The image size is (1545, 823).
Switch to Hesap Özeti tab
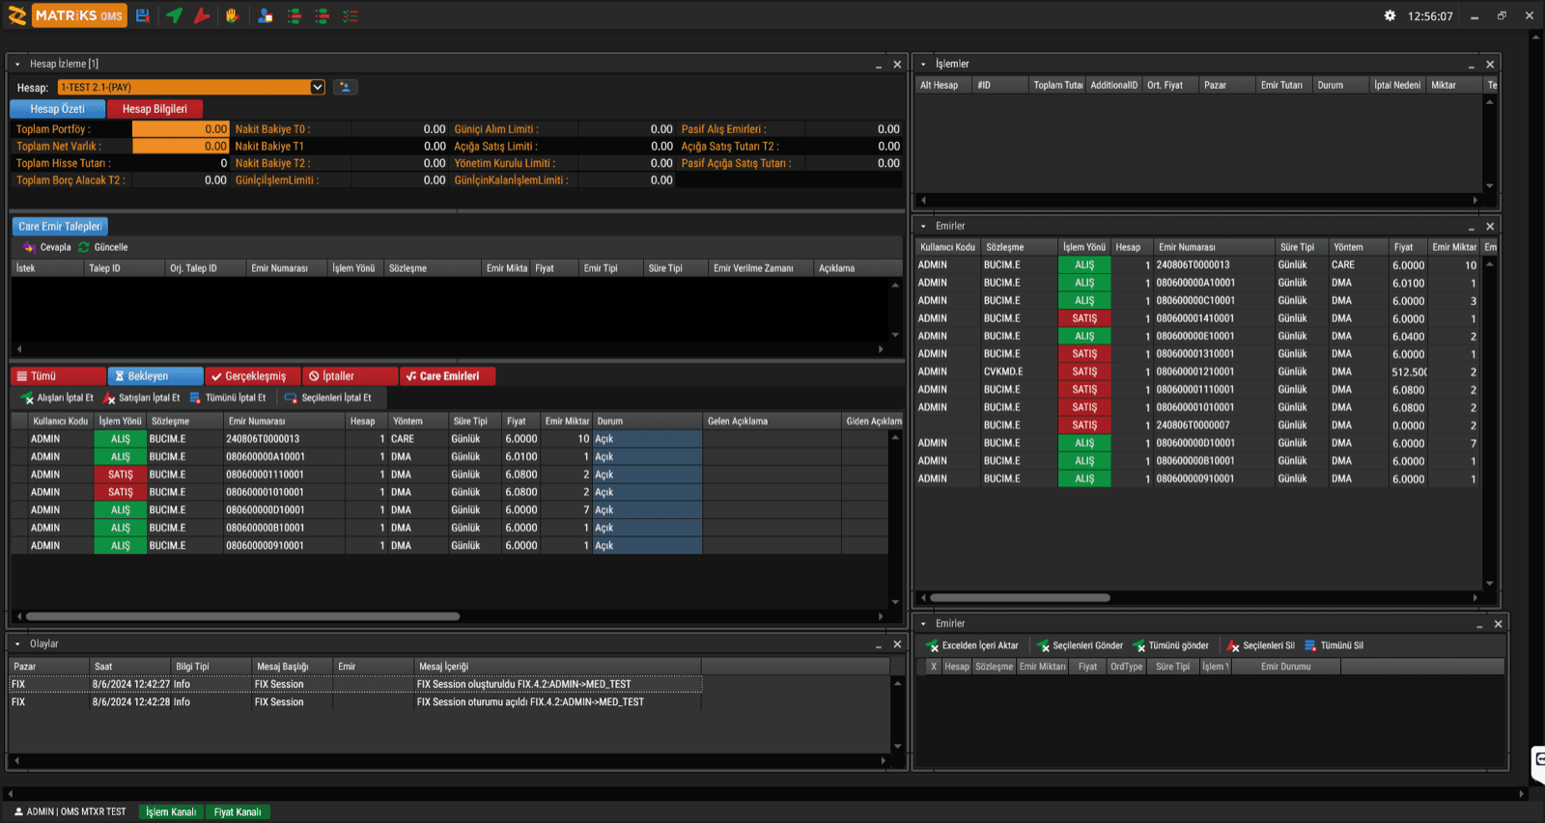click(x=57, y=109)
